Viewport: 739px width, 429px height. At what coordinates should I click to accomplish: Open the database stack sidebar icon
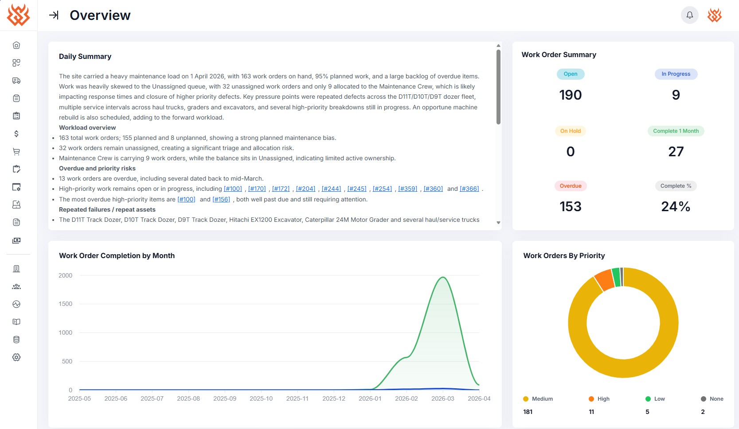click(16, 340)
